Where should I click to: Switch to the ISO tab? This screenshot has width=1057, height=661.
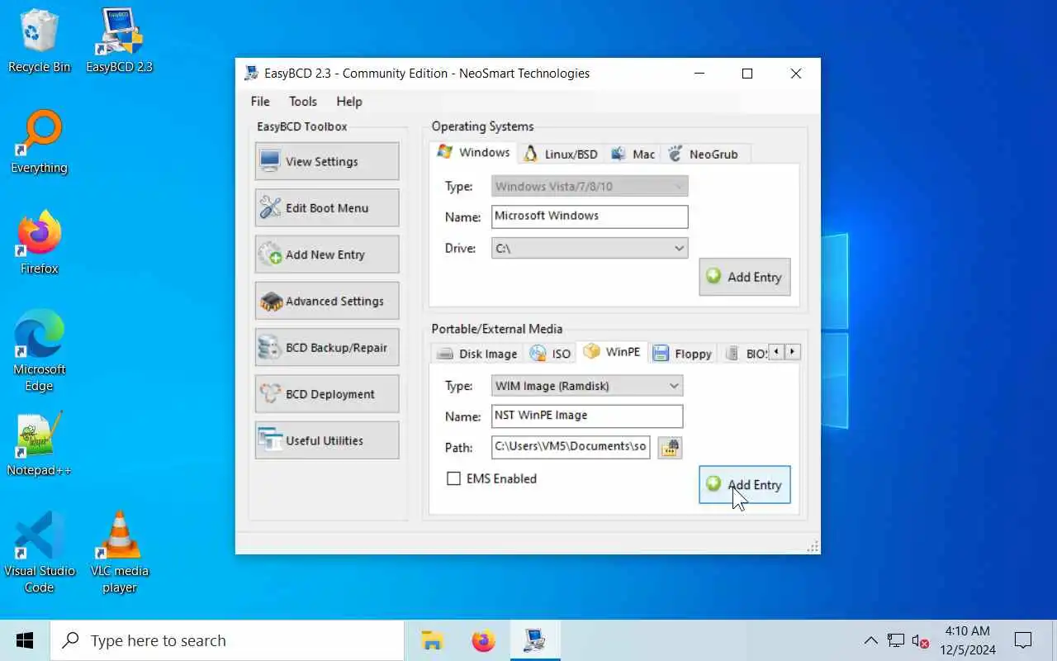point(551,354)
